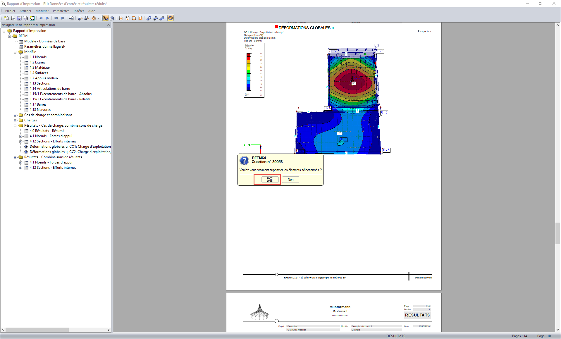Click the black-and-white circular arrow icon
This screenshot has width=561, height=339.
[32, 18]
